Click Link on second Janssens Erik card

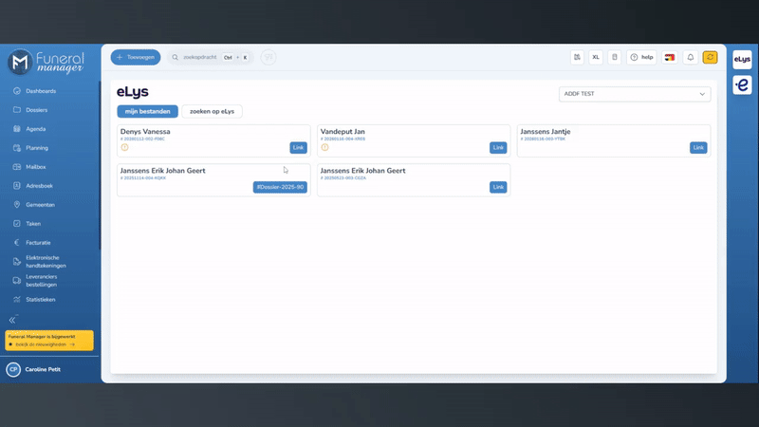[498, 187]
